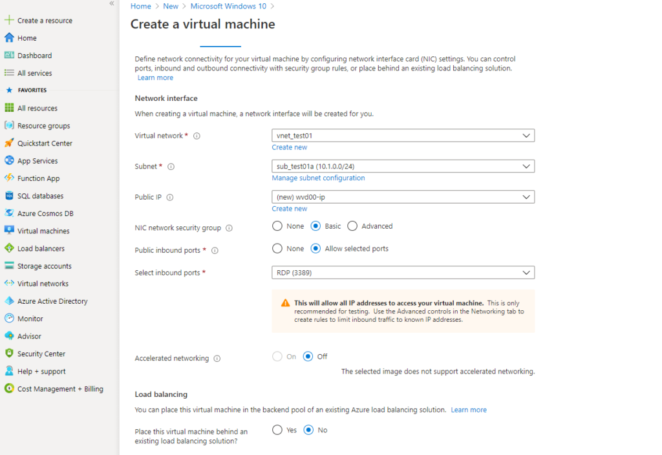Click the 'Create a virtual machine' page title

[202, 24]
